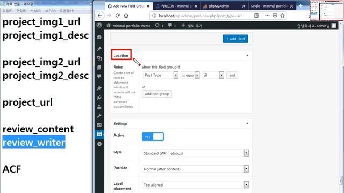Viewport: 344px width, 193px height.
Task: Open the post type value dropdown
Action: coord(213,75)
